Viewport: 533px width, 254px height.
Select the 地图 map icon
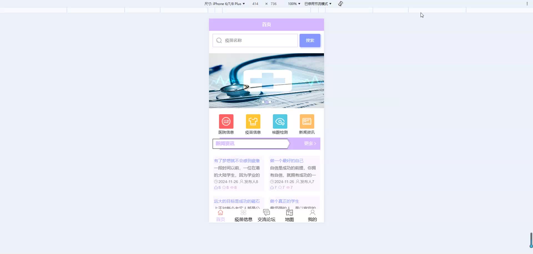click(x=289, y=212)
